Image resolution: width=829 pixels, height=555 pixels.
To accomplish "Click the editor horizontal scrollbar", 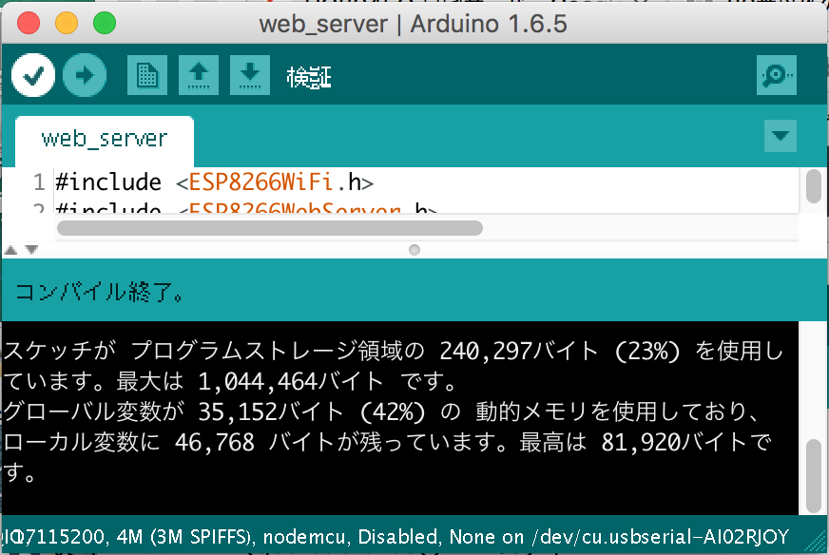I will [x=270, y=228].
